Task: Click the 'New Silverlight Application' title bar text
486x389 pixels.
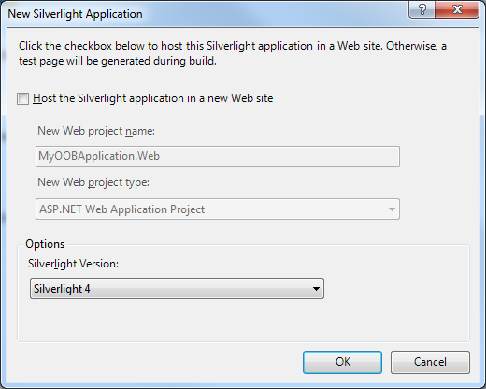Action: coord(75,14)
